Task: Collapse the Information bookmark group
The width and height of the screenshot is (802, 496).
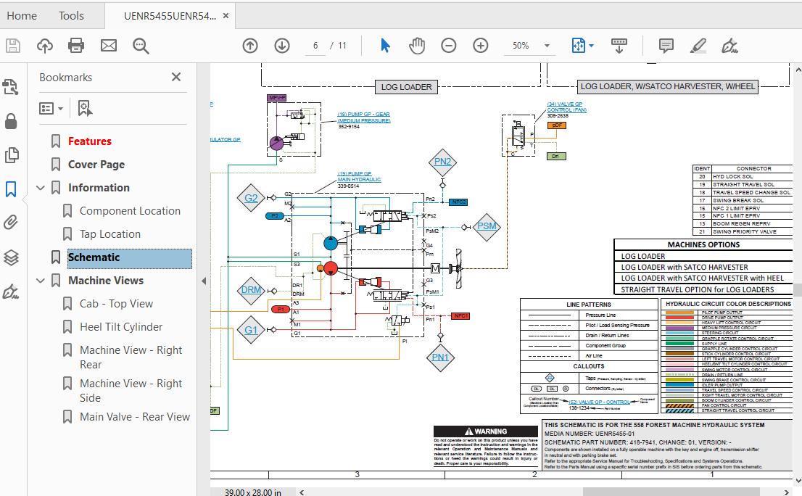Action: point(41,188)
